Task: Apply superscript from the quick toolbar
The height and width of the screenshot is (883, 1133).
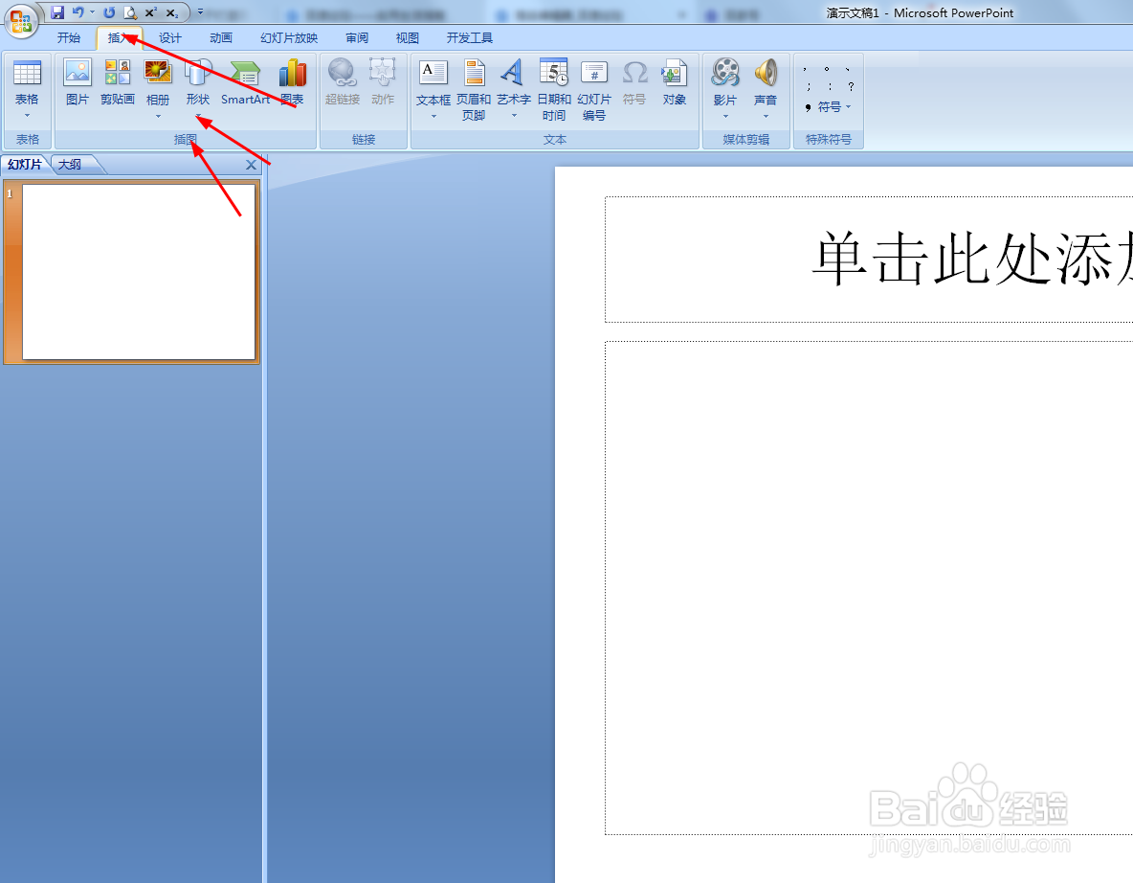Action: (151, 12)
